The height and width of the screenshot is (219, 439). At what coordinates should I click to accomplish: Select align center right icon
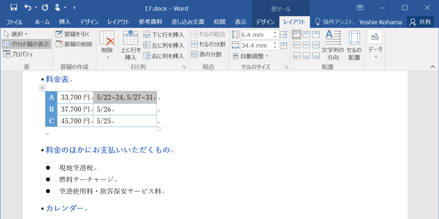coord(316,45)
